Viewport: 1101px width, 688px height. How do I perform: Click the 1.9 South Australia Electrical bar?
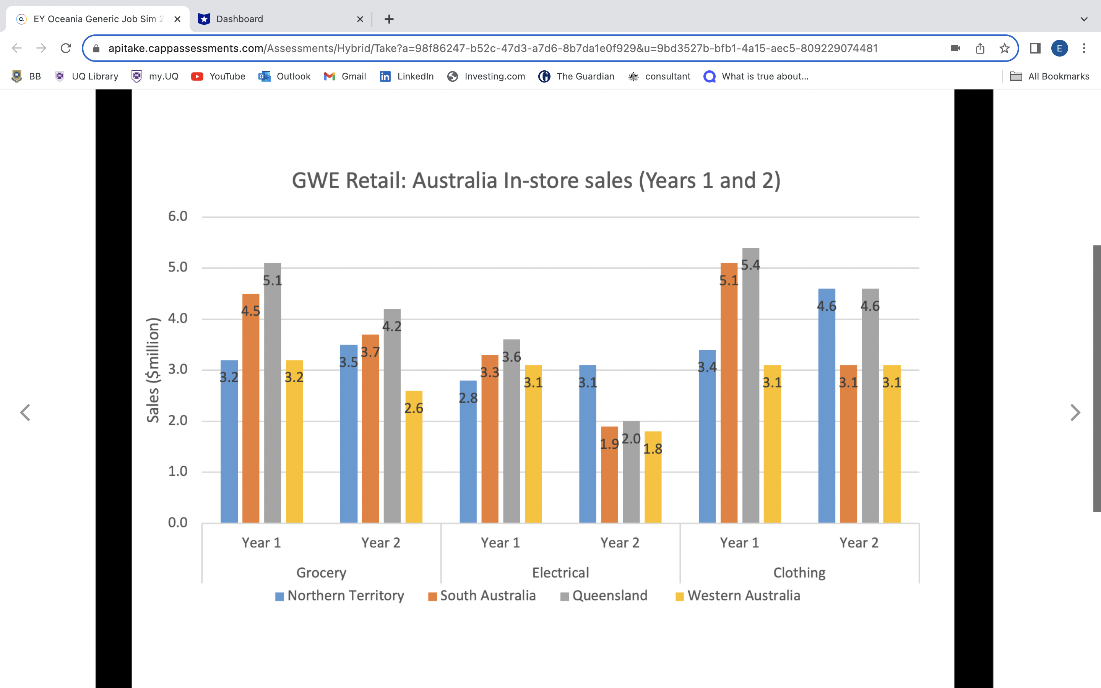pos(609,475)
